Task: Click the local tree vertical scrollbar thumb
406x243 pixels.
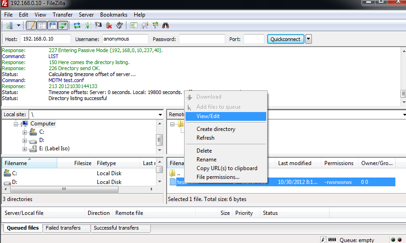Action: tap(160, 140)
